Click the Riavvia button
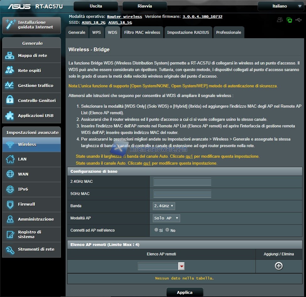Viewport: 306px width, 297px height. point(145,6)
